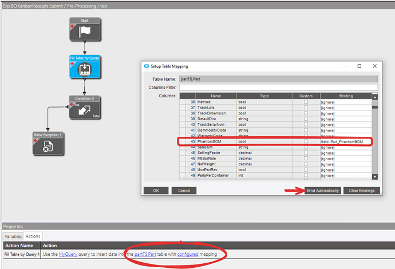Screen dimensions: 395x269
Task: Click the Clear Bindings button
Action: click(361, 191)
